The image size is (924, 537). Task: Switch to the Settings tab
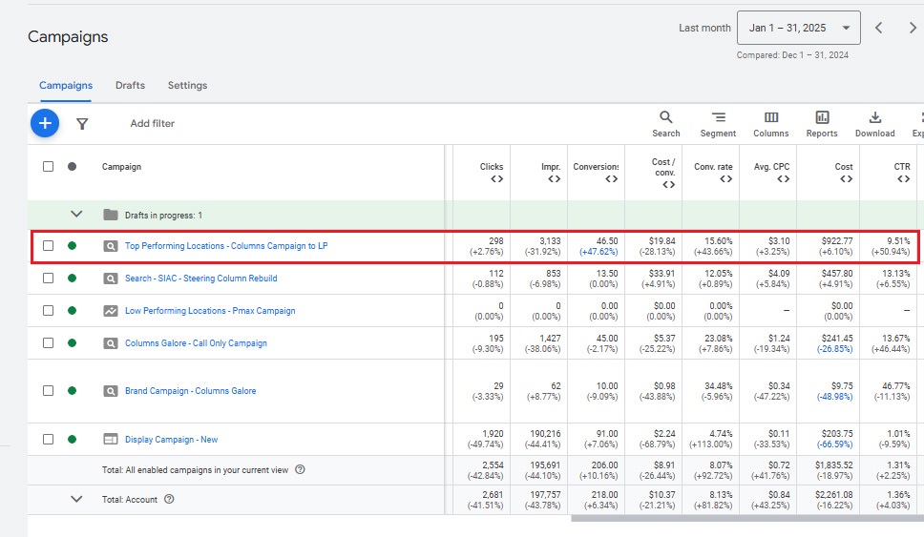(187, 86)
